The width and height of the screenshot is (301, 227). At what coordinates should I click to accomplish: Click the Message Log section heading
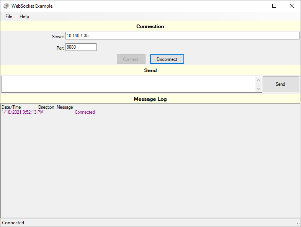tap(150, 99)
